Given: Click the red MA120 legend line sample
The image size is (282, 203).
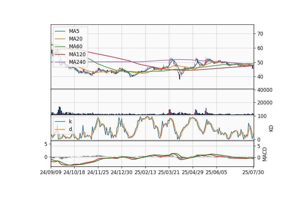Looking at the screenshot, I should click(x=60, y=54).
